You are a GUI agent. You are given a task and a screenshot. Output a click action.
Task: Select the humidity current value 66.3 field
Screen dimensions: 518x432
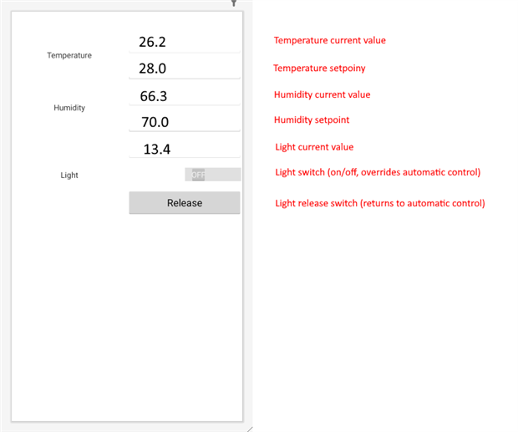point(185,95)
